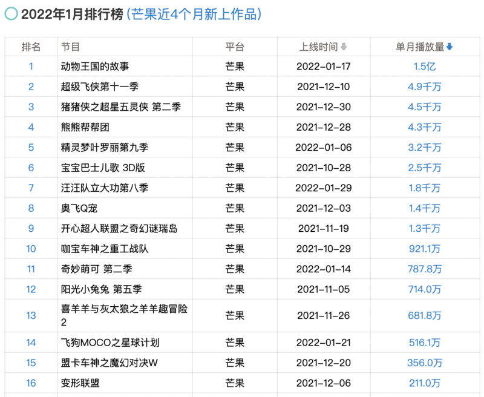Open program 变形联盟
This screenshot has width=484, height=397.
[x=80, y=383]
